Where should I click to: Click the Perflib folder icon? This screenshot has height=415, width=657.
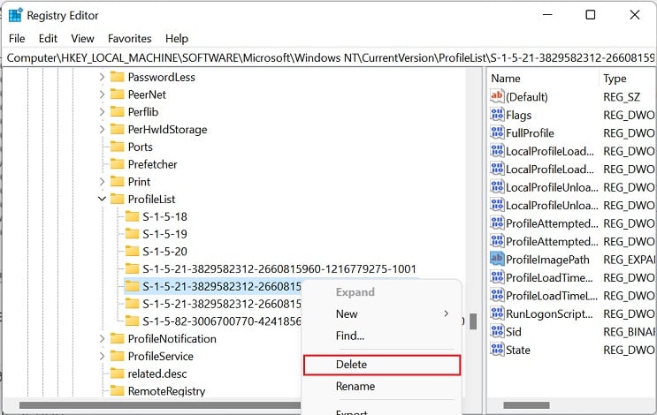coord(118,112)
